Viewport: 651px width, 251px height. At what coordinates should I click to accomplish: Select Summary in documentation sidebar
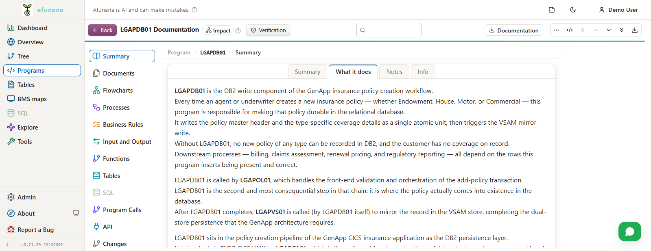click(122, 56)
